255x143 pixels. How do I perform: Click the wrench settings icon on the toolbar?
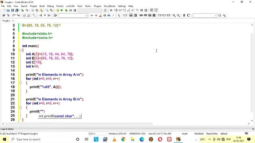tap(224, 15)
